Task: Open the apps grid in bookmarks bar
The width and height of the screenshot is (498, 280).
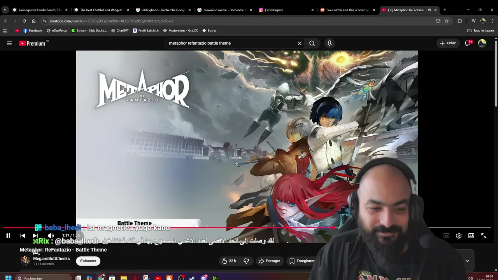Action: [5, 31]
